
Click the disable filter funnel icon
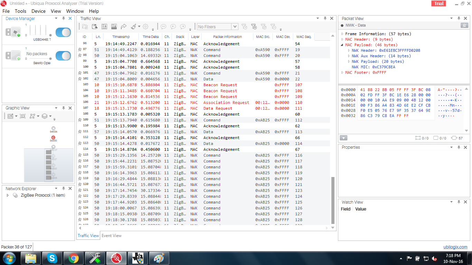coord(264,27)
